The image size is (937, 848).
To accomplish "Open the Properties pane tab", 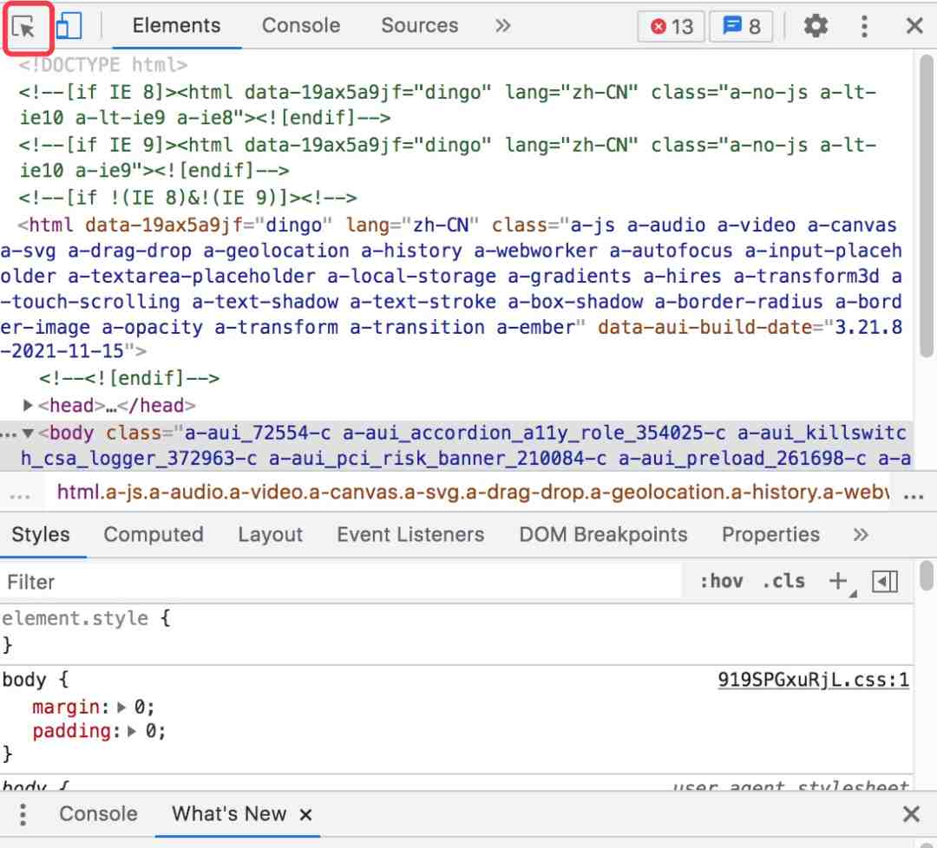I will [770, 534].
